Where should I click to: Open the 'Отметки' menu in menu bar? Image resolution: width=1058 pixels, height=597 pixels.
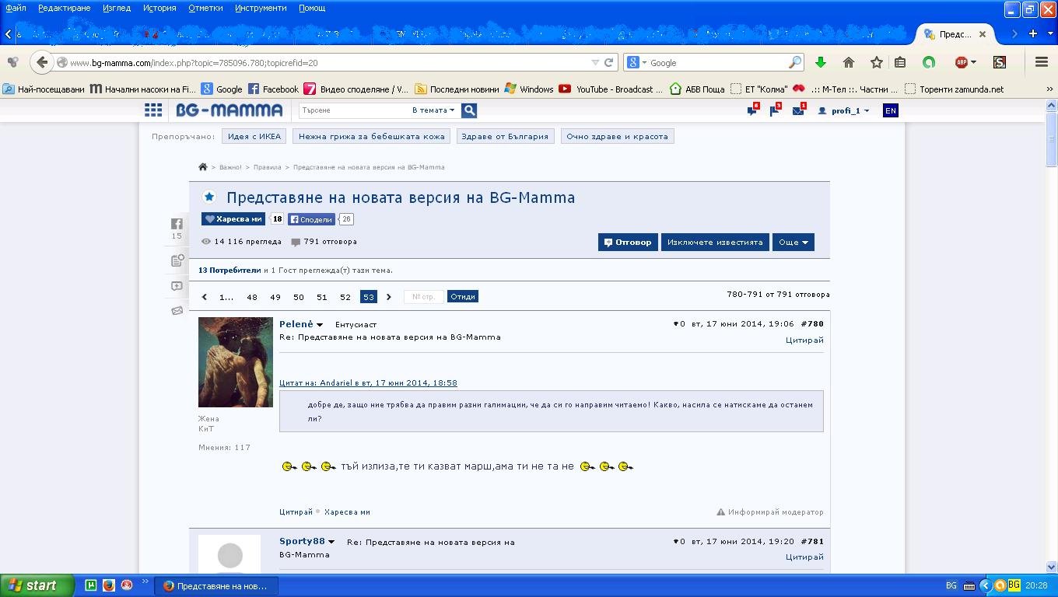(x=205, y=8)
